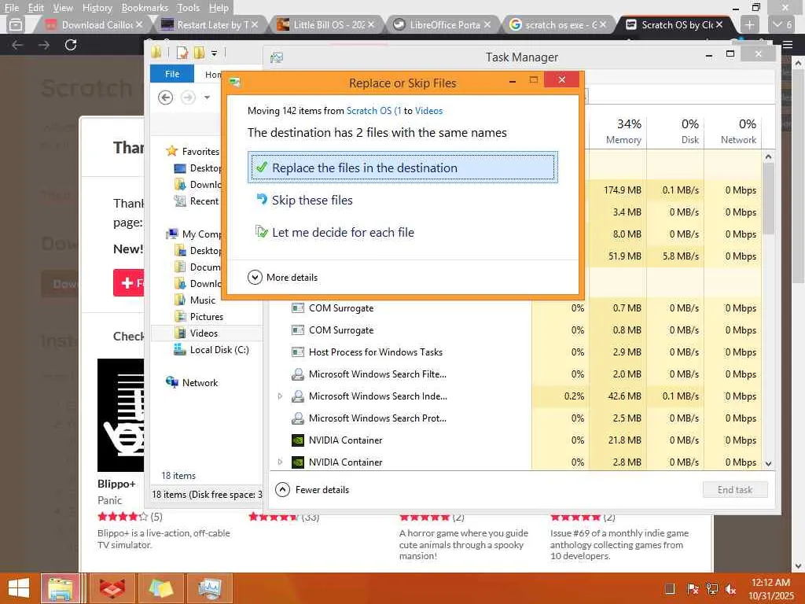
Task: Open the browser History menu
Action: (97, 8)
